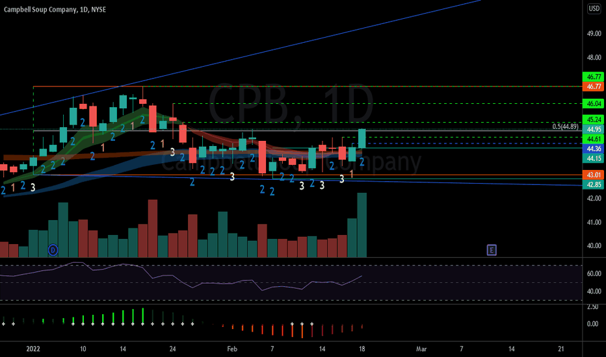
Task: Click the 46.04 price level label
Action: tap(593, 103)
